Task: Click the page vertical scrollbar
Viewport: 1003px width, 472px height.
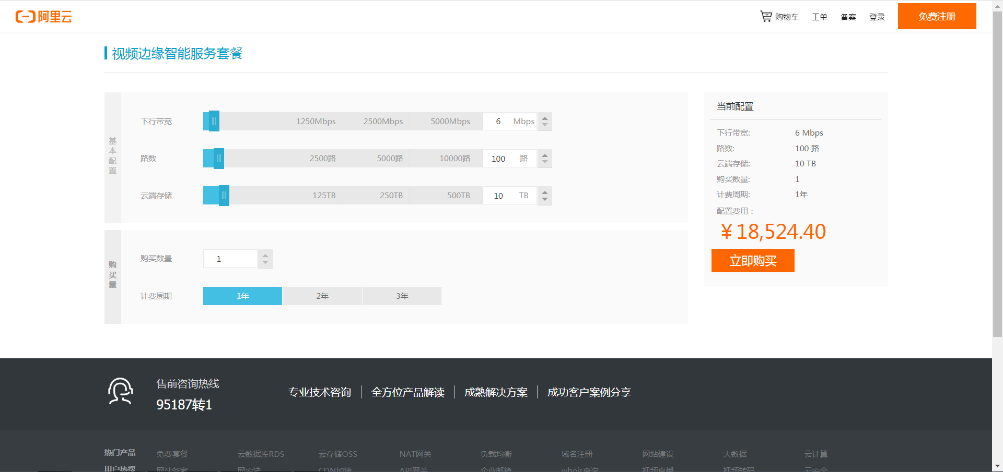Action: click(x=997, y=174)
